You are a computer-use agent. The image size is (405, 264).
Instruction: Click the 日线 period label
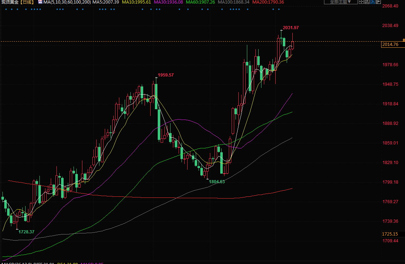[27, 2]
